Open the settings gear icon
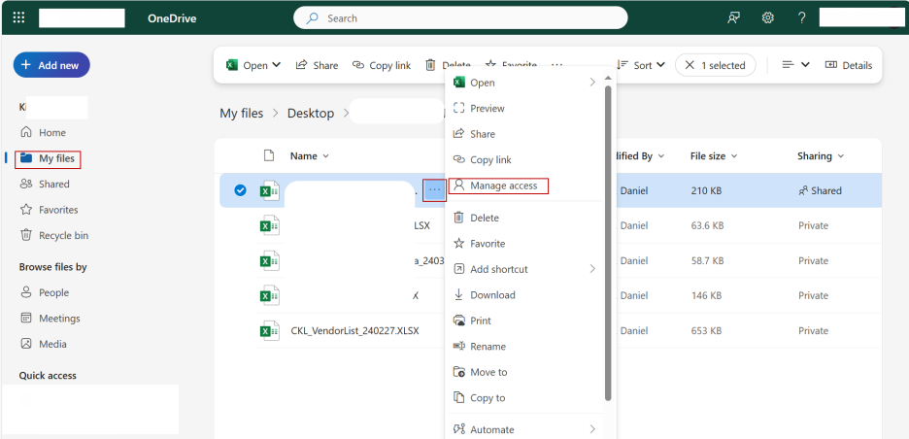 [x=767, y=18]
